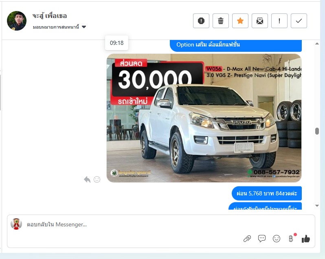
Task: Mark conversation as spam with exclamation circle icon
Action: [x=201, y=21]
